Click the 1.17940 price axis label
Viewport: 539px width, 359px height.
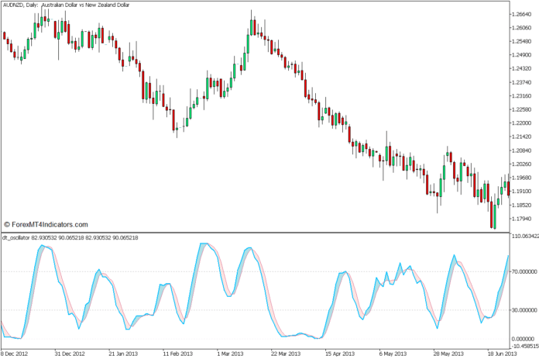[520, 219]
